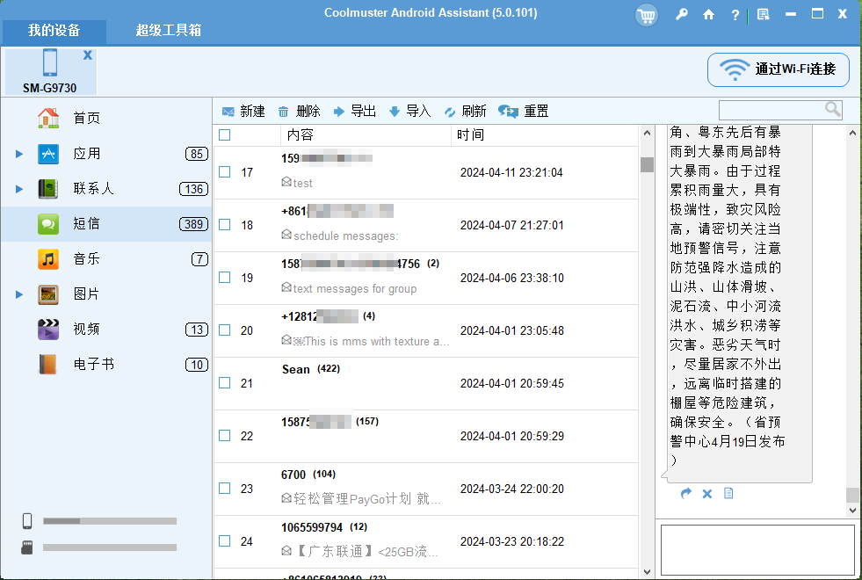This screenshot has width=862, height=580.
Task: Select message 'text messages for group'
Action: [x=355, y=288]
